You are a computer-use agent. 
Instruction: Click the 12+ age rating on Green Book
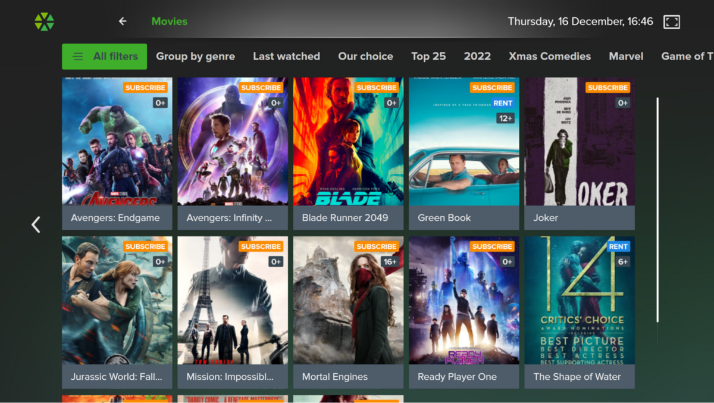[505, 118]
